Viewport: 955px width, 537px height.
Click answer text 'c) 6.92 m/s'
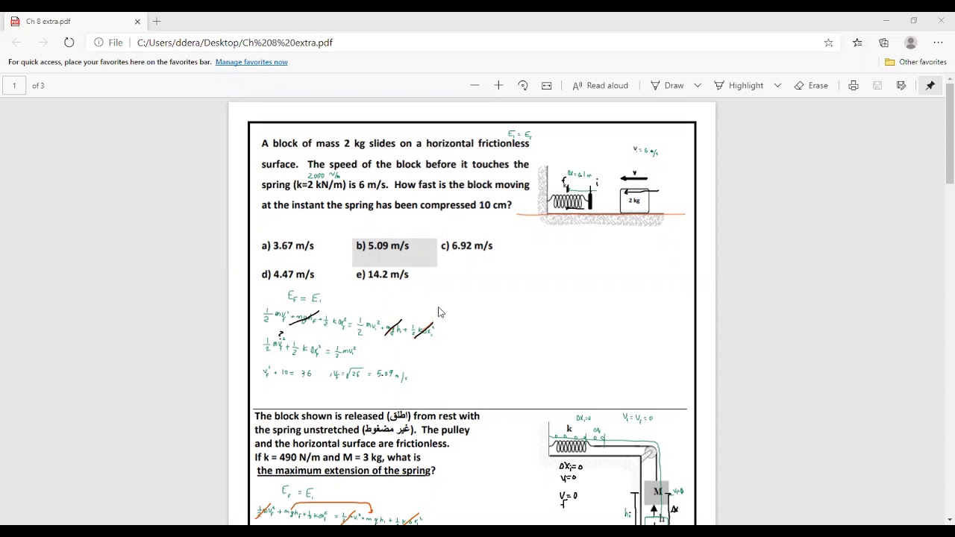point(466,245)
